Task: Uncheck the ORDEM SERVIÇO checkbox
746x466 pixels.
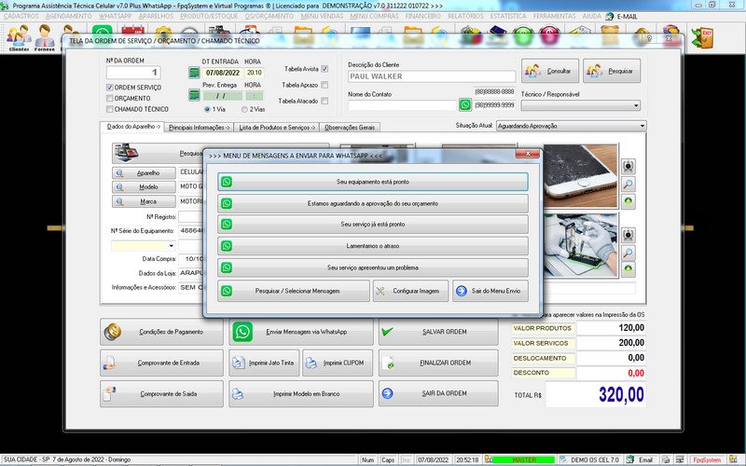Action: 110,87
